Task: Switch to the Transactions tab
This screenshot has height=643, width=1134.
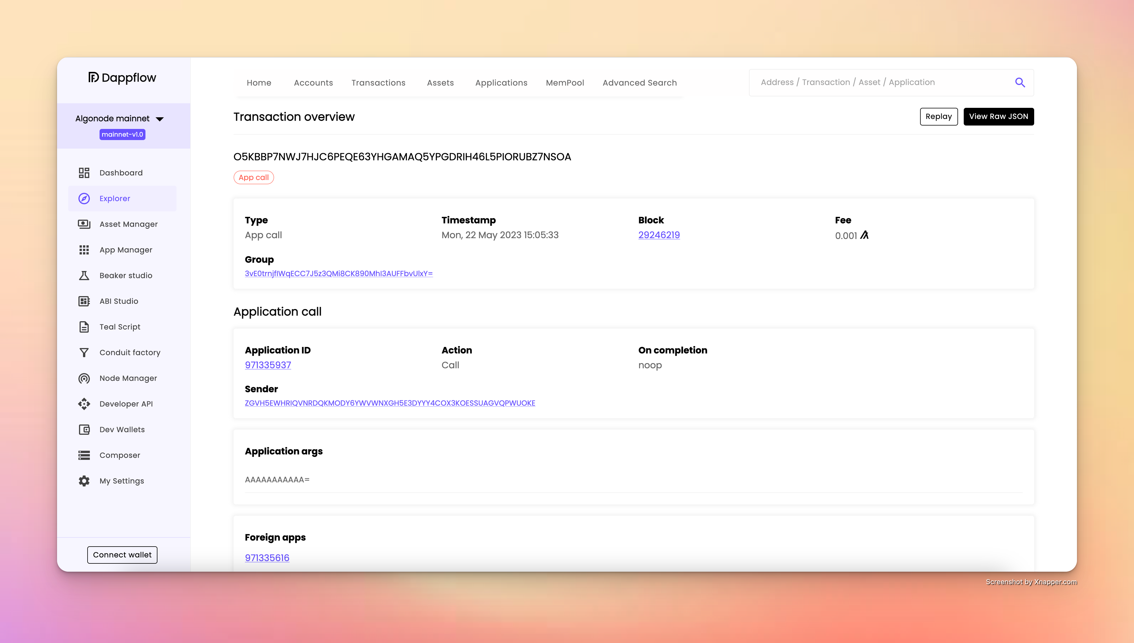Action: coord(378,82)
